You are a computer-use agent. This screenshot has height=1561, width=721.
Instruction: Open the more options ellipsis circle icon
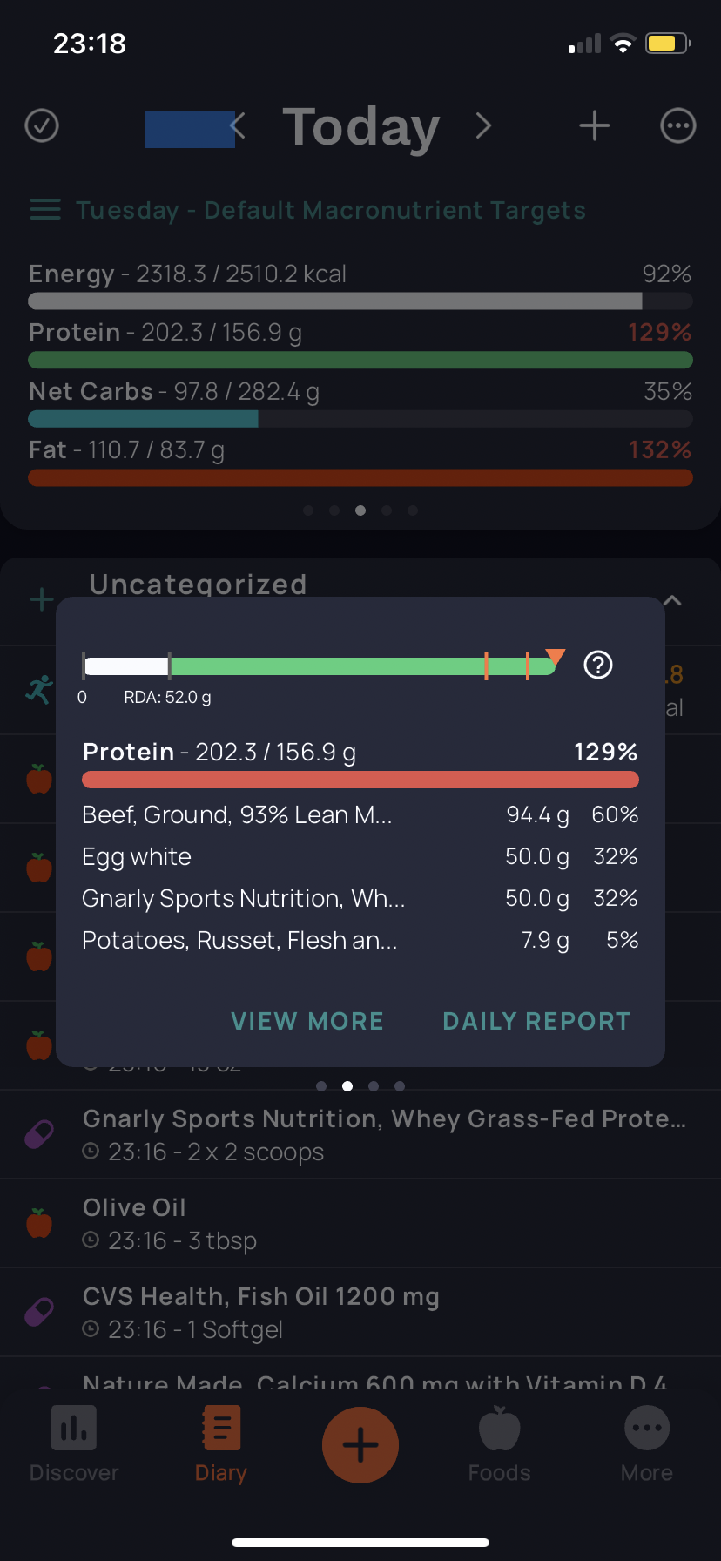tap(677, 125)
